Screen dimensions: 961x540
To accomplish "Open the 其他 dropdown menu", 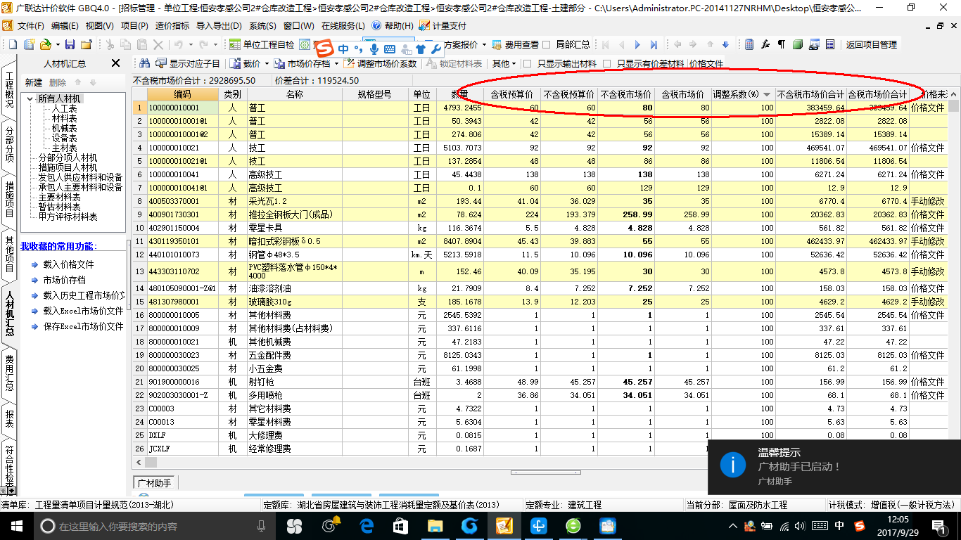I will [504, 63].
